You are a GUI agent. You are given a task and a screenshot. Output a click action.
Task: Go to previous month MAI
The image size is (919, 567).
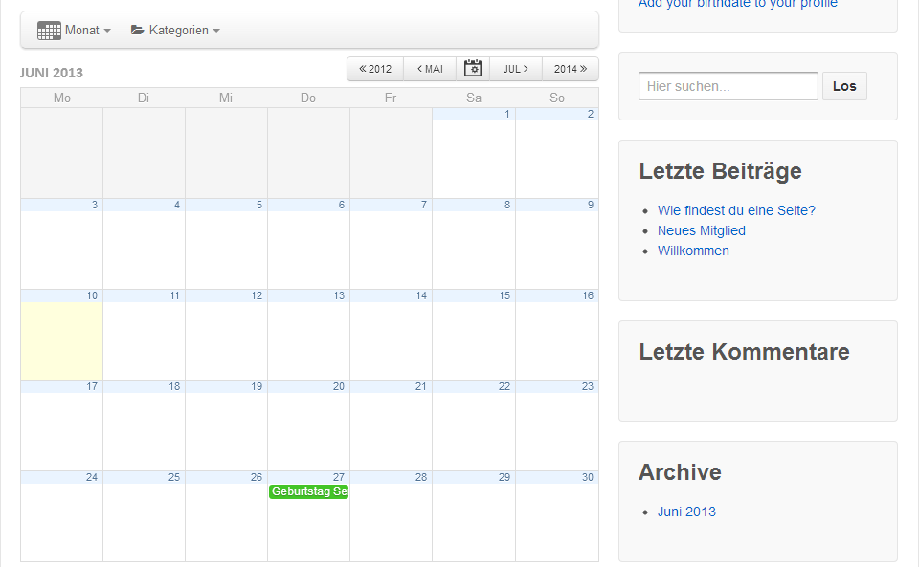point(430,69)
